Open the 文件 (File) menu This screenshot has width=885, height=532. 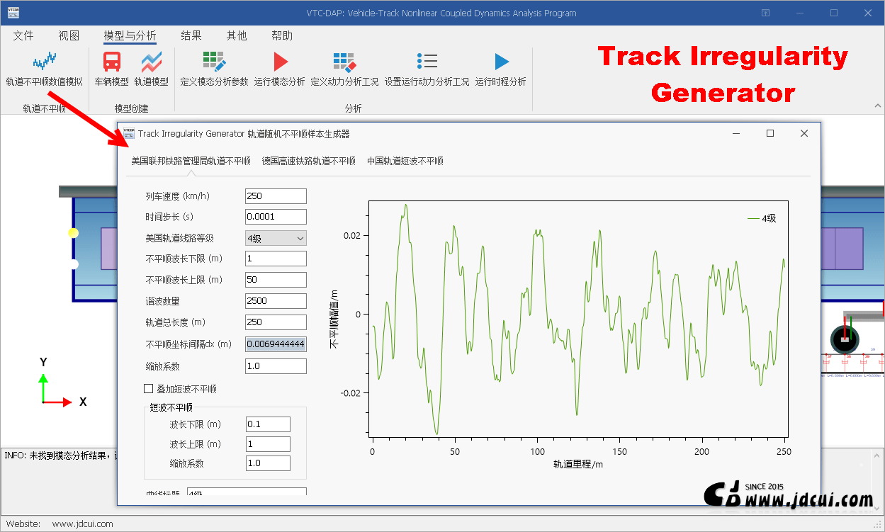pos(23,36)
